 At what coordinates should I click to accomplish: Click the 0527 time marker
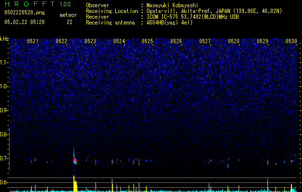[x=205, y=41]
